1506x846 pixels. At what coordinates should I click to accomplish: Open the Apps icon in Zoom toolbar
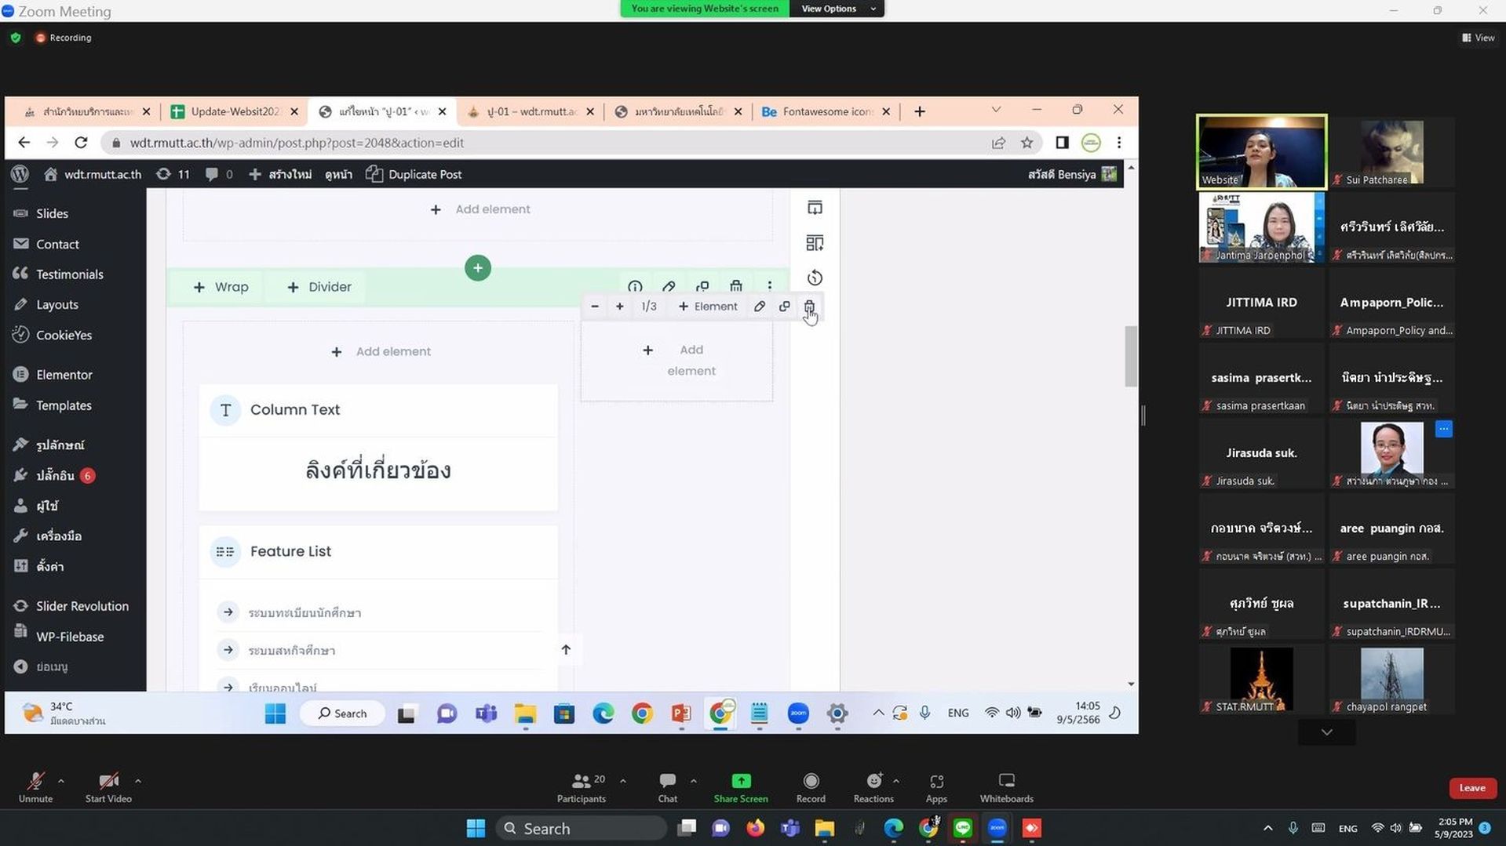(x=936, y=781)
